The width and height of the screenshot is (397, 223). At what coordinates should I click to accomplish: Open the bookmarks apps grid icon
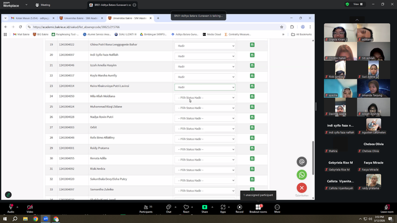point(6,35)
